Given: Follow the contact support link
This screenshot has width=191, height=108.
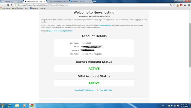Looking at the screenshot, I should [105, 25].
